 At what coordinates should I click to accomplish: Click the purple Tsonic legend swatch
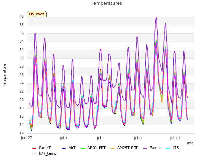[x=145, y=148]
